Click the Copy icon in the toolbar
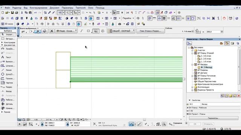The image size is (241, 135). [x=26, y=13]
